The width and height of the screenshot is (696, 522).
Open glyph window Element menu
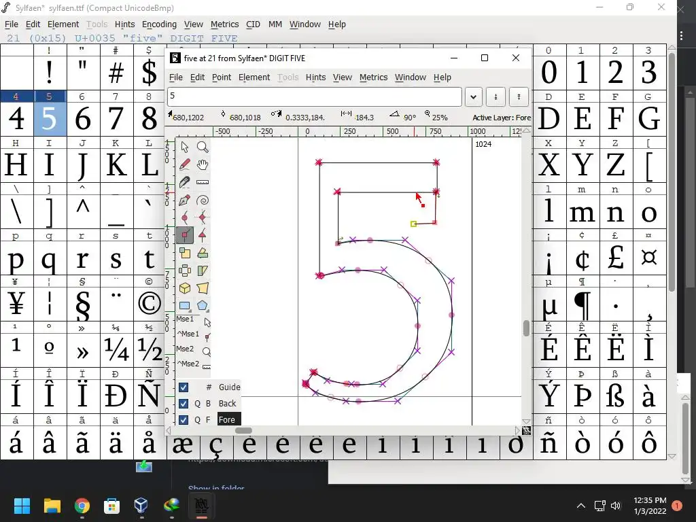coord(254,77)
